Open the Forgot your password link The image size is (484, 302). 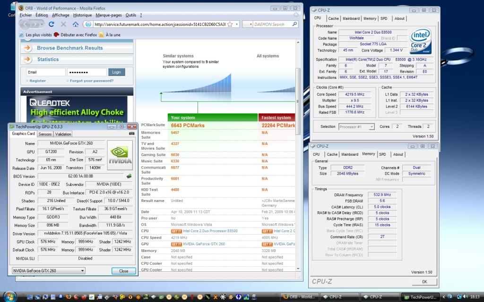[x=91, y=81]
